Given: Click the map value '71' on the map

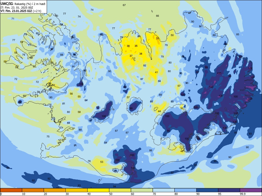Looking at the screenshot, I should pos(13,19).
